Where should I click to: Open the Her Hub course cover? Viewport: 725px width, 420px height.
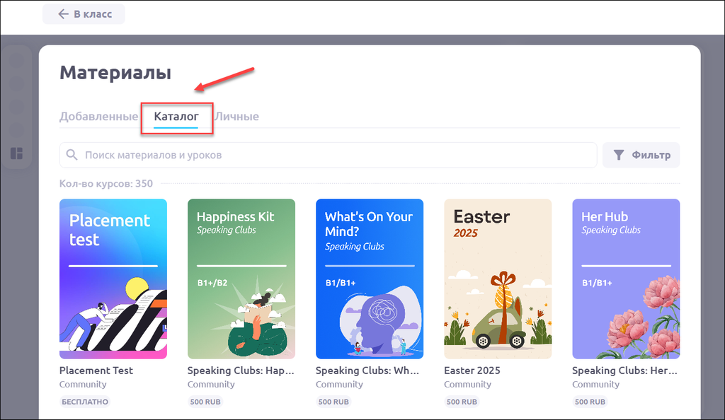[626, 279]
